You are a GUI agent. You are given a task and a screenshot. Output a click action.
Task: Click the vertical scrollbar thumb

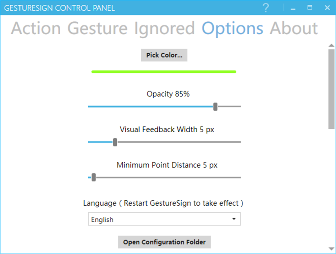tap(331, 89)
